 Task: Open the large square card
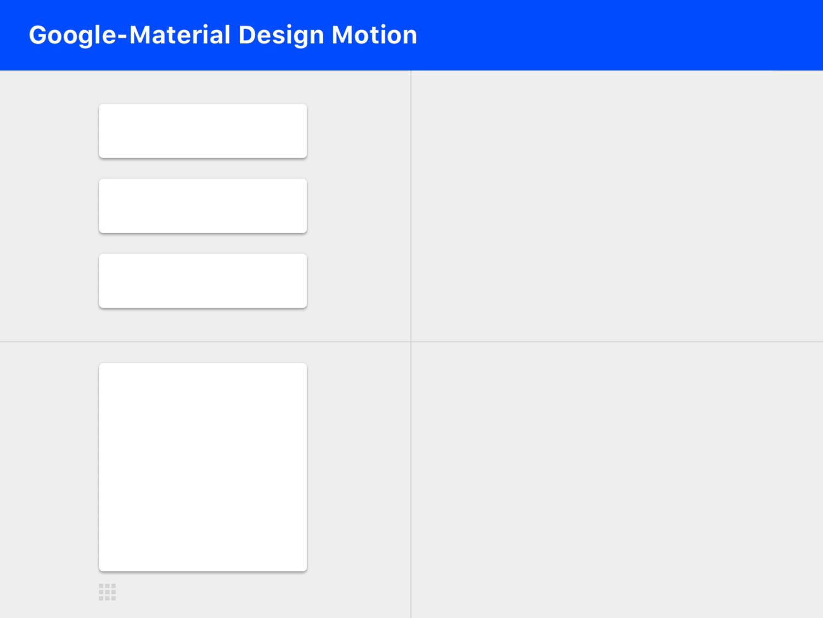coord(203,467)
